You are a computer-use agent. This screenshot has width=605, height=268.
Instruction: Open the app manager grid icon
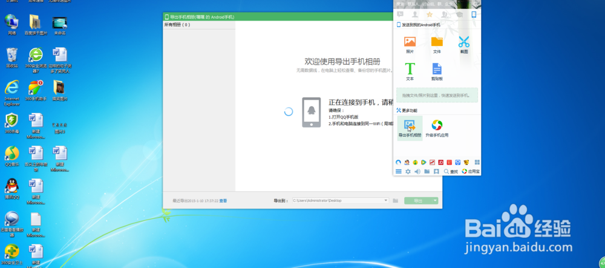477,162
